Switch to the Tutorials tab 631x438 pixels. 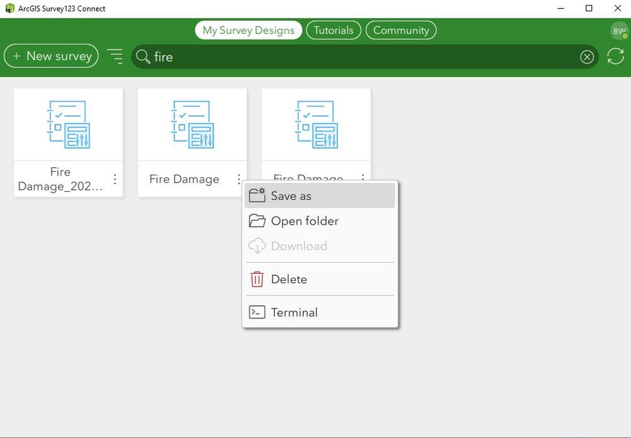pos(334,30)
